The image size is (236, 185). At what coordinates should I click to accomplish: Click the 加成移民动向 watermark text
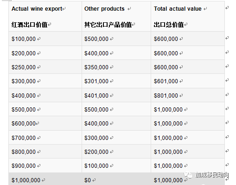[212, 175]
